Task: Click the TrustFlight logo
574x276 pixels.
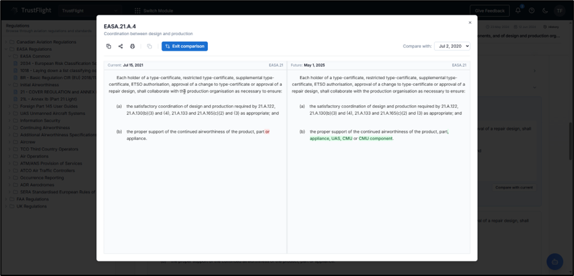Action: click(x=32, y=10)
